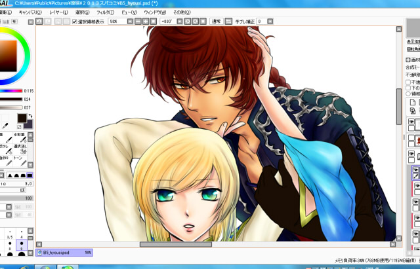Click the rainbow hue slider showing 0115
This screenshot has height=269, width=420.
tap(11, 91)
